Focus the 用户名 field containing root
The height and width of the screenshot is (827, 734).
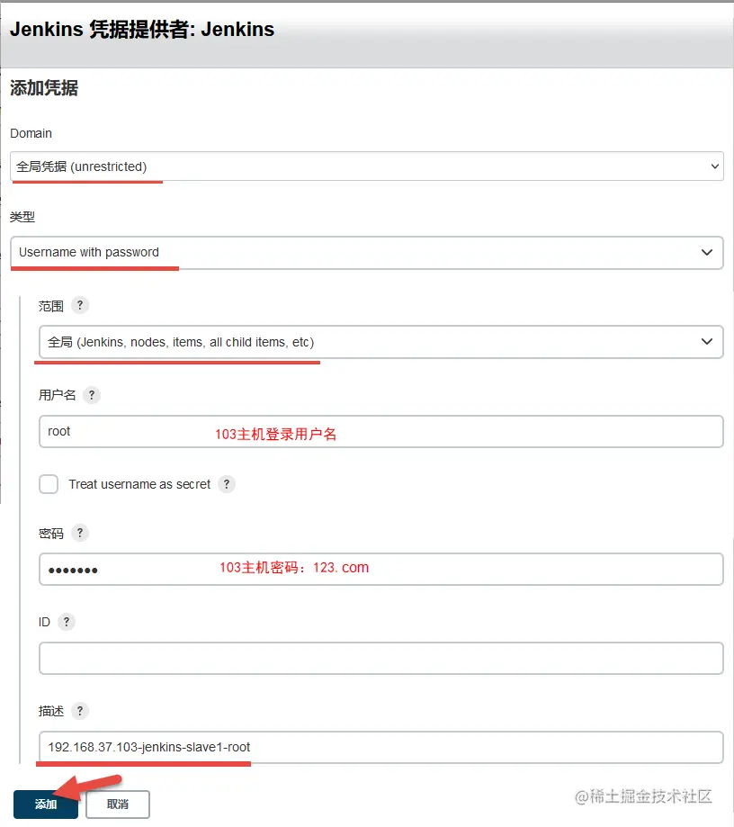pyautogui.click(x=380, y=431)
